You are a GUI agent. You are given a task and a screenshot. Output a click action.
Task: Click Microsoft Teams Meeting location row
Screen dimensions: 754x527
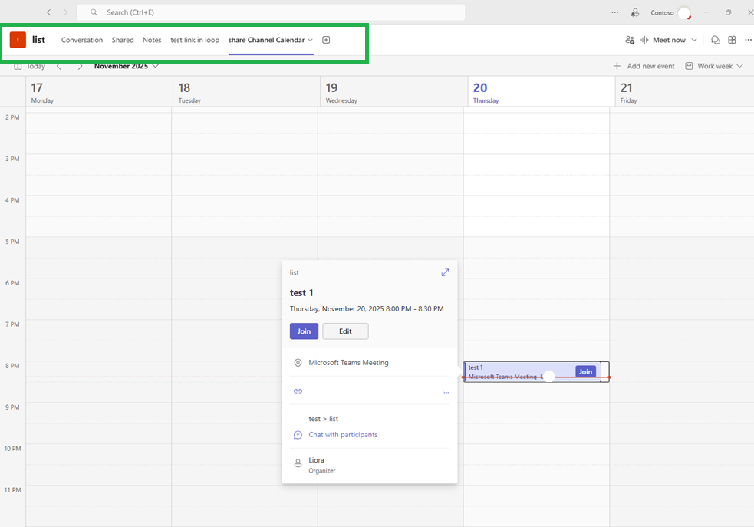[x=369, y=363]
